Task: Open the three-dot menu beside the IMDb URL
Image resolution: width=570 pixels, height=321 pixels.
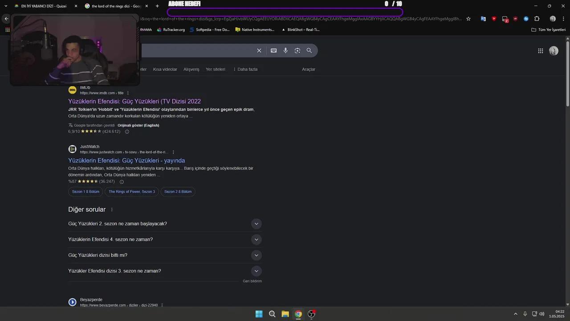Action: [x=128, y=93]
